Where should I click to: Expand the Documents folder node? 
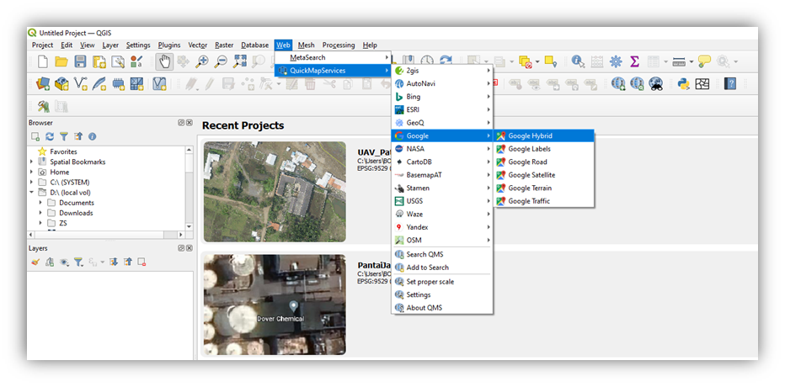(x=41, y=203)
